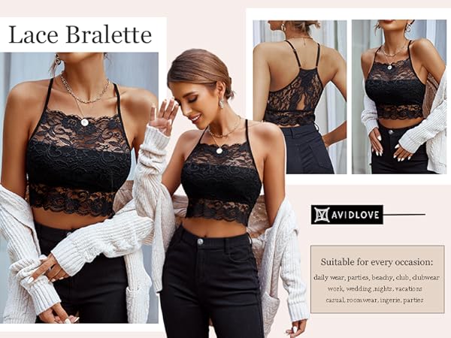Click the work, wedding nights, vacations line
The width and height of the screenshot is (451, 338).
[375, 288]
